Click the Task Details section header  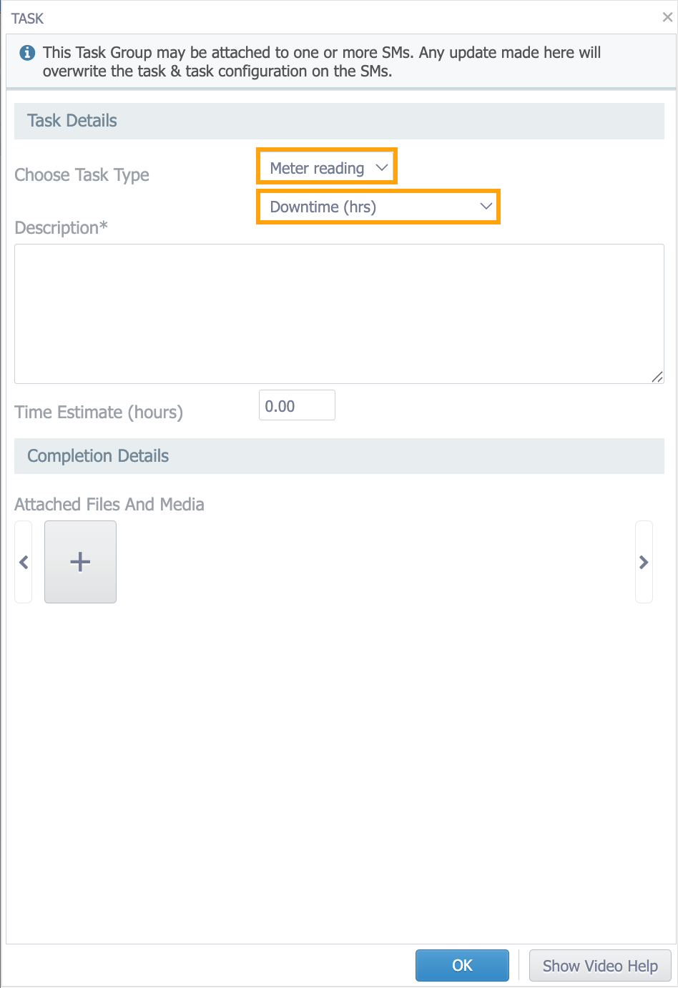point(72,121)
